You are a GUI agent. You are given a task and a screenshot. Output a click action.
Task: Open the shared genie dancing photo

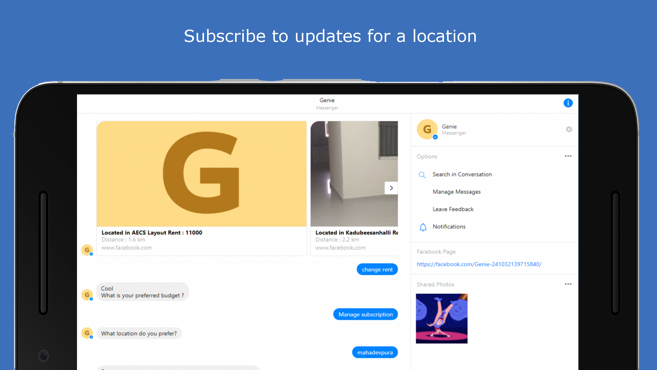point(441,318)
